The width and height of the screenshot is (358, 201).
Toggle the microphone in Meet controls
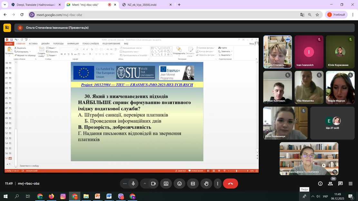pos(133,184)
